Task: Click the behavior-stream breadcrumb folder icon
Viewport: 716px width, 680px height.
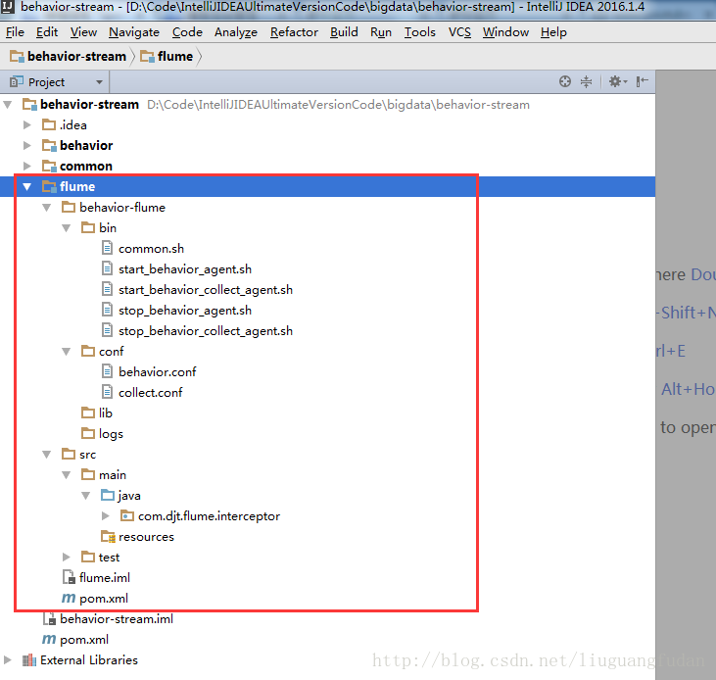Action: tap(17, 57)
